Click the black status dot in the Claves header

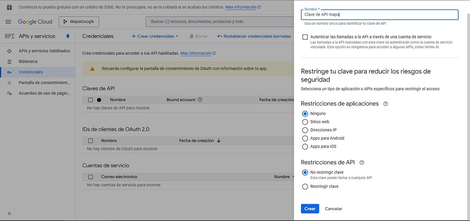pyautogui.click(x=99, y=100)
